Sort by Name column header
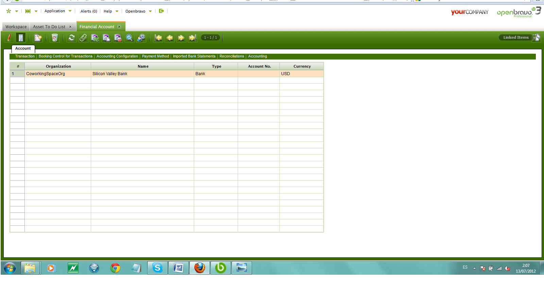Screen dimensions: 544x306 click(143, 66)
